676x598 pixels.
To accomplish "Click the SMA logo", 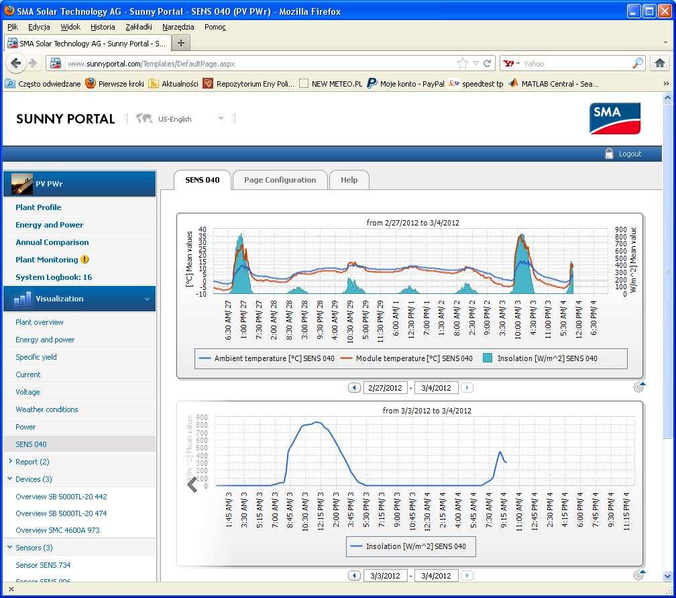I will point(615,118).
